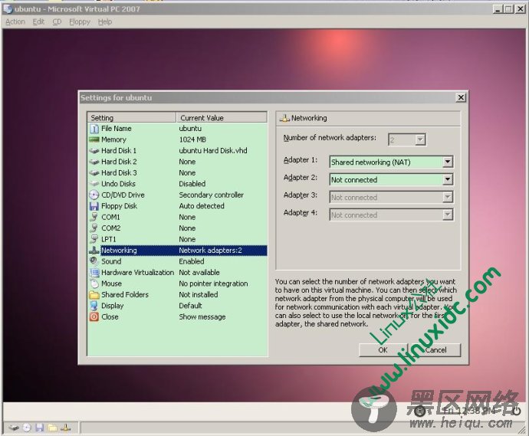Click the Sound speaker icon

[x=94, y=261]
